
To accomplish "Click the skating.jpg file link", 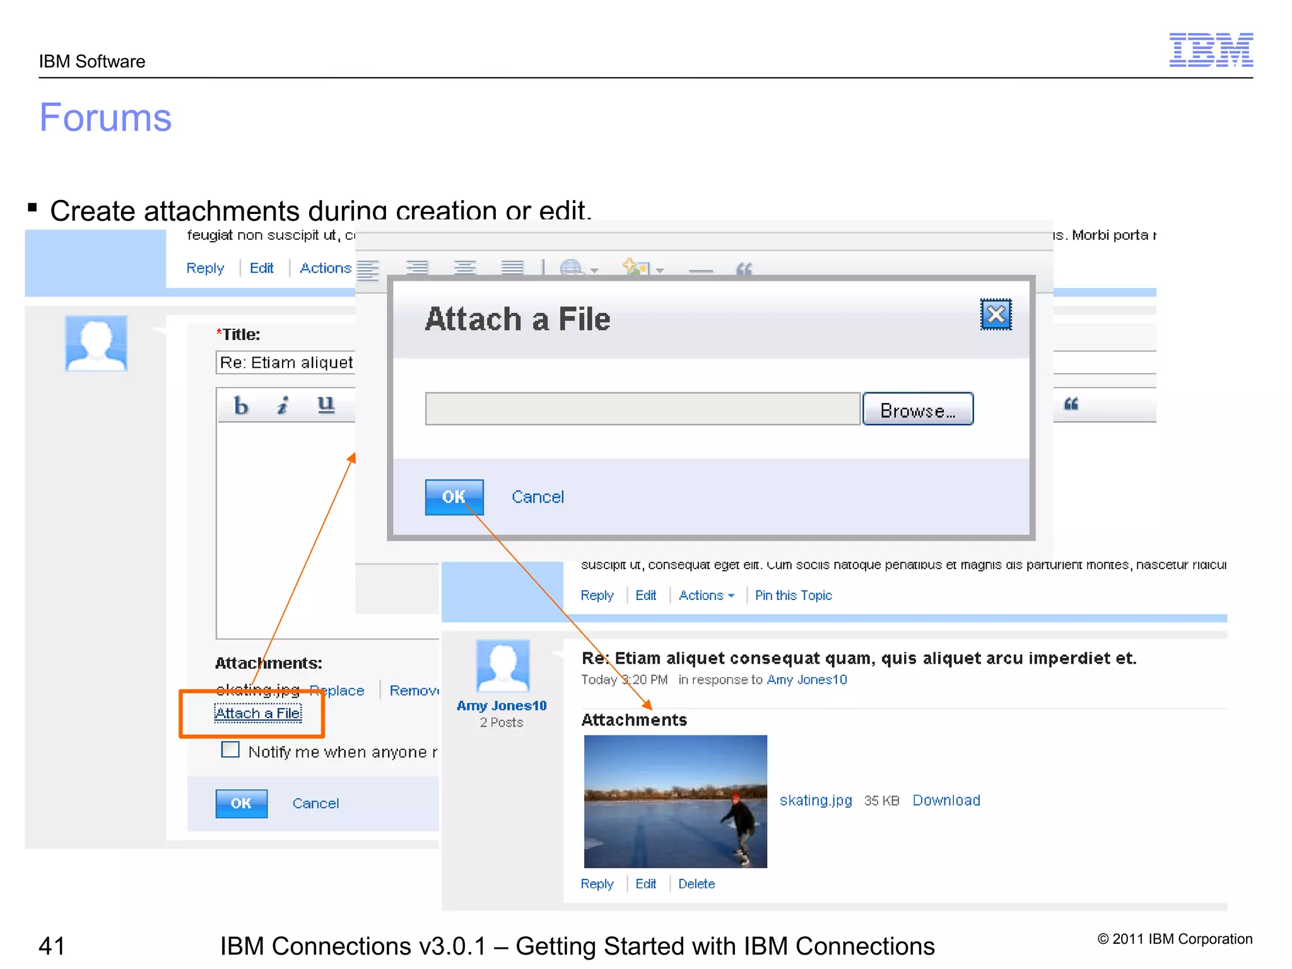I will (x=816, y=801).
